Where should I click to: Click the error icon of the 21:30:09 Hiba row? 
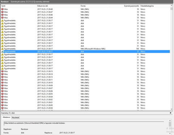click(x=2, y=85)
